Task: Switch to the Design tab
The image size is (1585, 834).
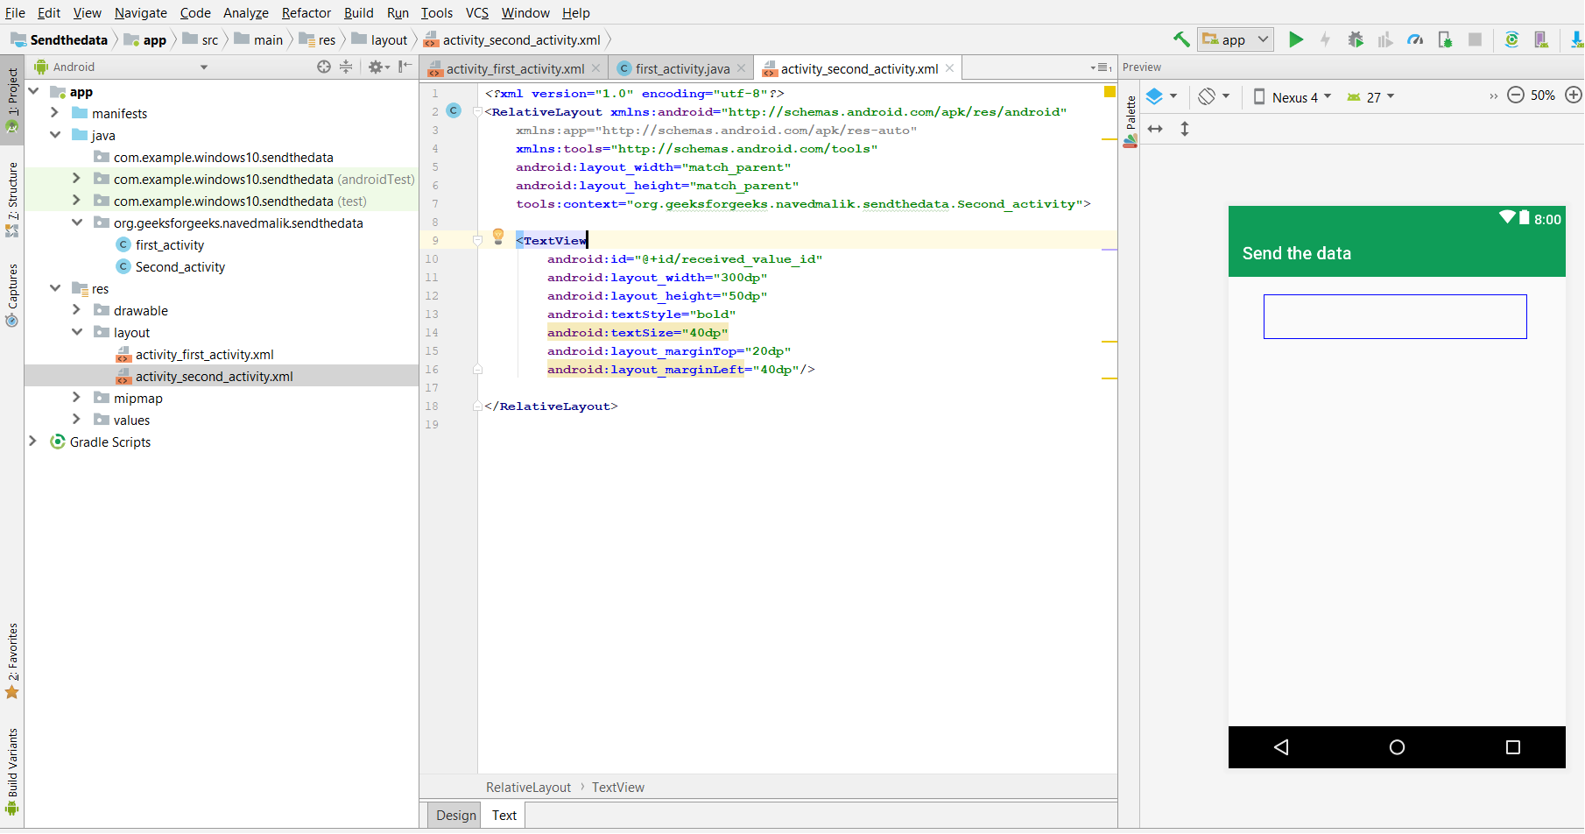Action: point(456,815)
